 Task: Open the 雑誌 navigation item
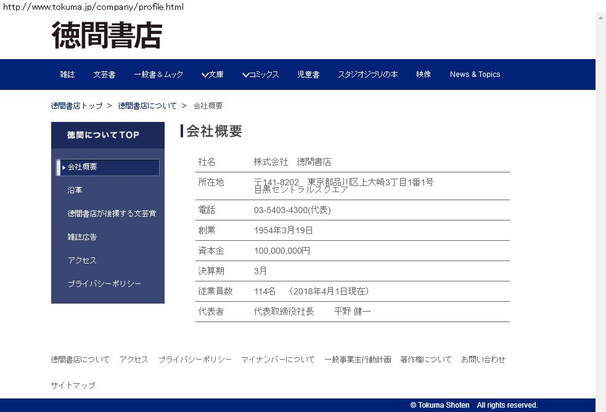(67, 75)
